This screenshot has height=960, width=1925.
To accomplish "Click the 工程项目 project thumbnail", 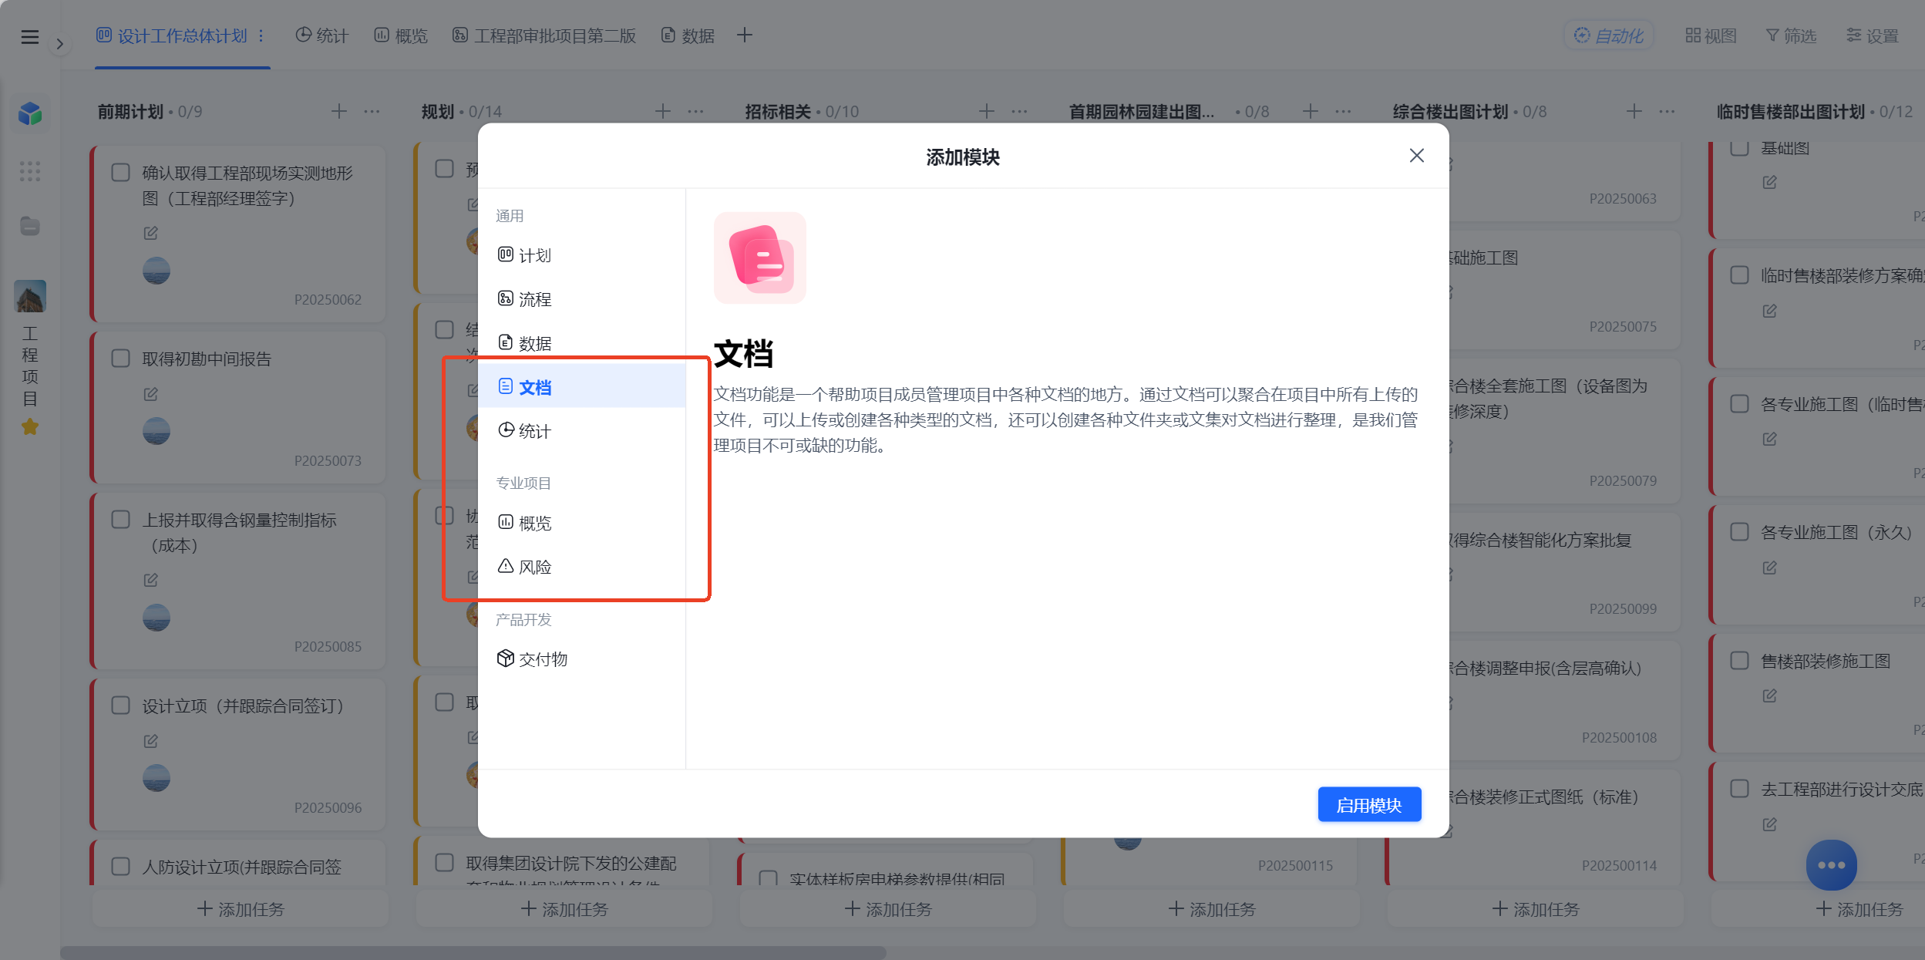I will point(30,296).
